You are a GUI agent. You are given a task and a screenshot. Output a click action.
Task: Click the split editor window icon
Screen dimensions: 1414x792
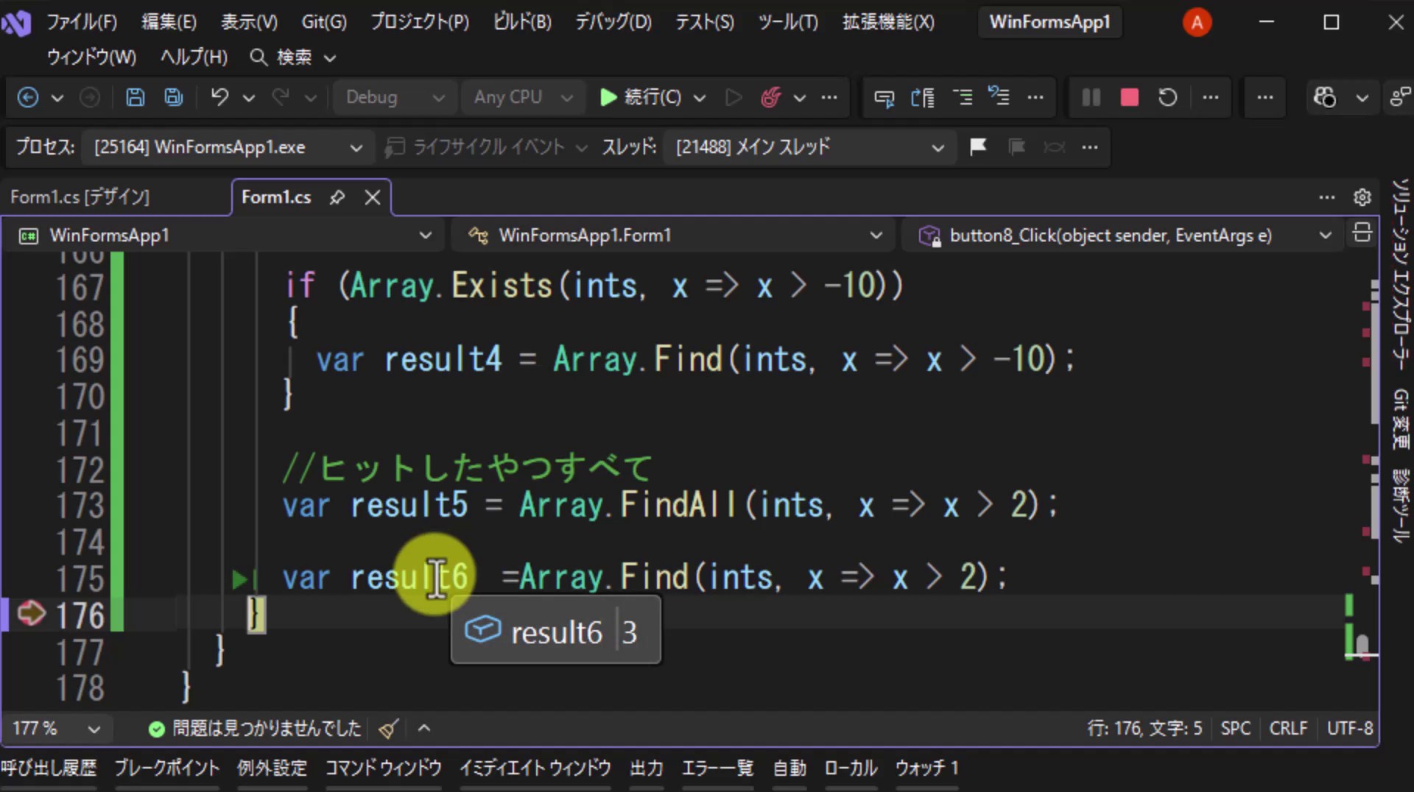pyautogui.click(x=1362, y=233)
